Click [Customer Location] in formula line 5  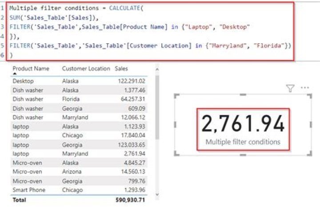tap(159, 45)
